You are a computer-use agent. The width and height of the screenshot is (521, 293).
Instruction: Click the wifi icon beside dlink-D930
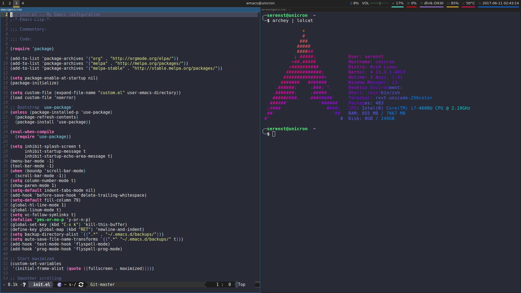(421, 3)
